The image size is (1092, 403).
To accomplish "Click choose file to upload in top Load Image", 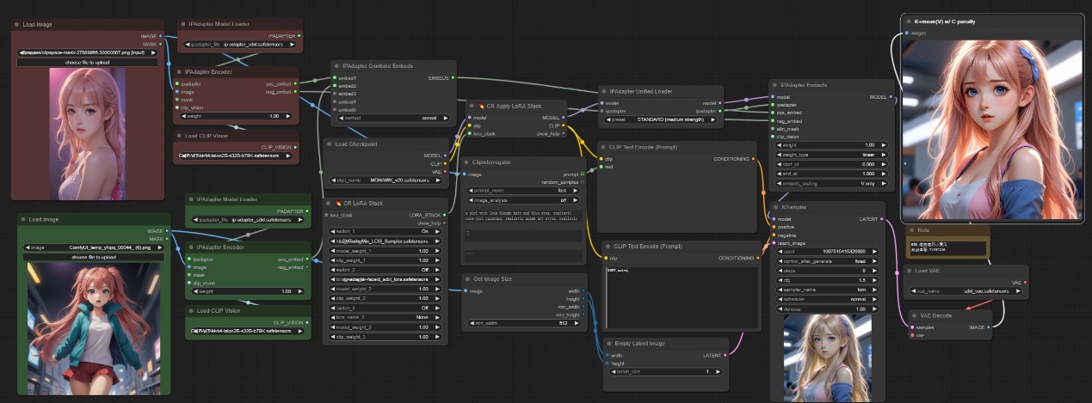I will pos(87,62).
